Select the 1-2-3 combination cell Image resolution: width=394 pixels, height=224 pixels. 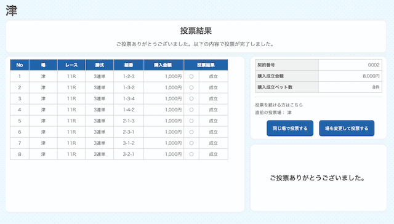pyautogui.click(x=129, y=76)
